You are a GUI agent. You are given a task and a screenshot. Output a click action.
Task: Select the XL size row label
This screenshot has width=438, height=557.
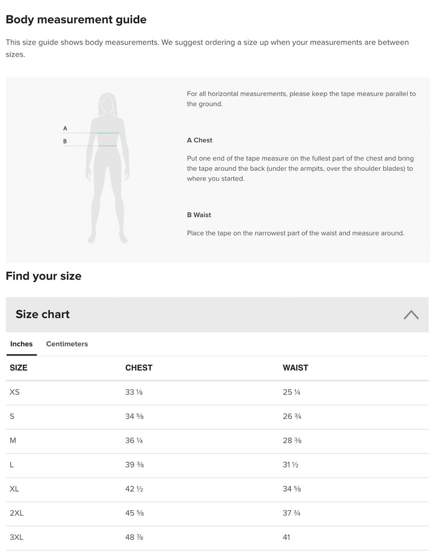(x=14, y=489)
